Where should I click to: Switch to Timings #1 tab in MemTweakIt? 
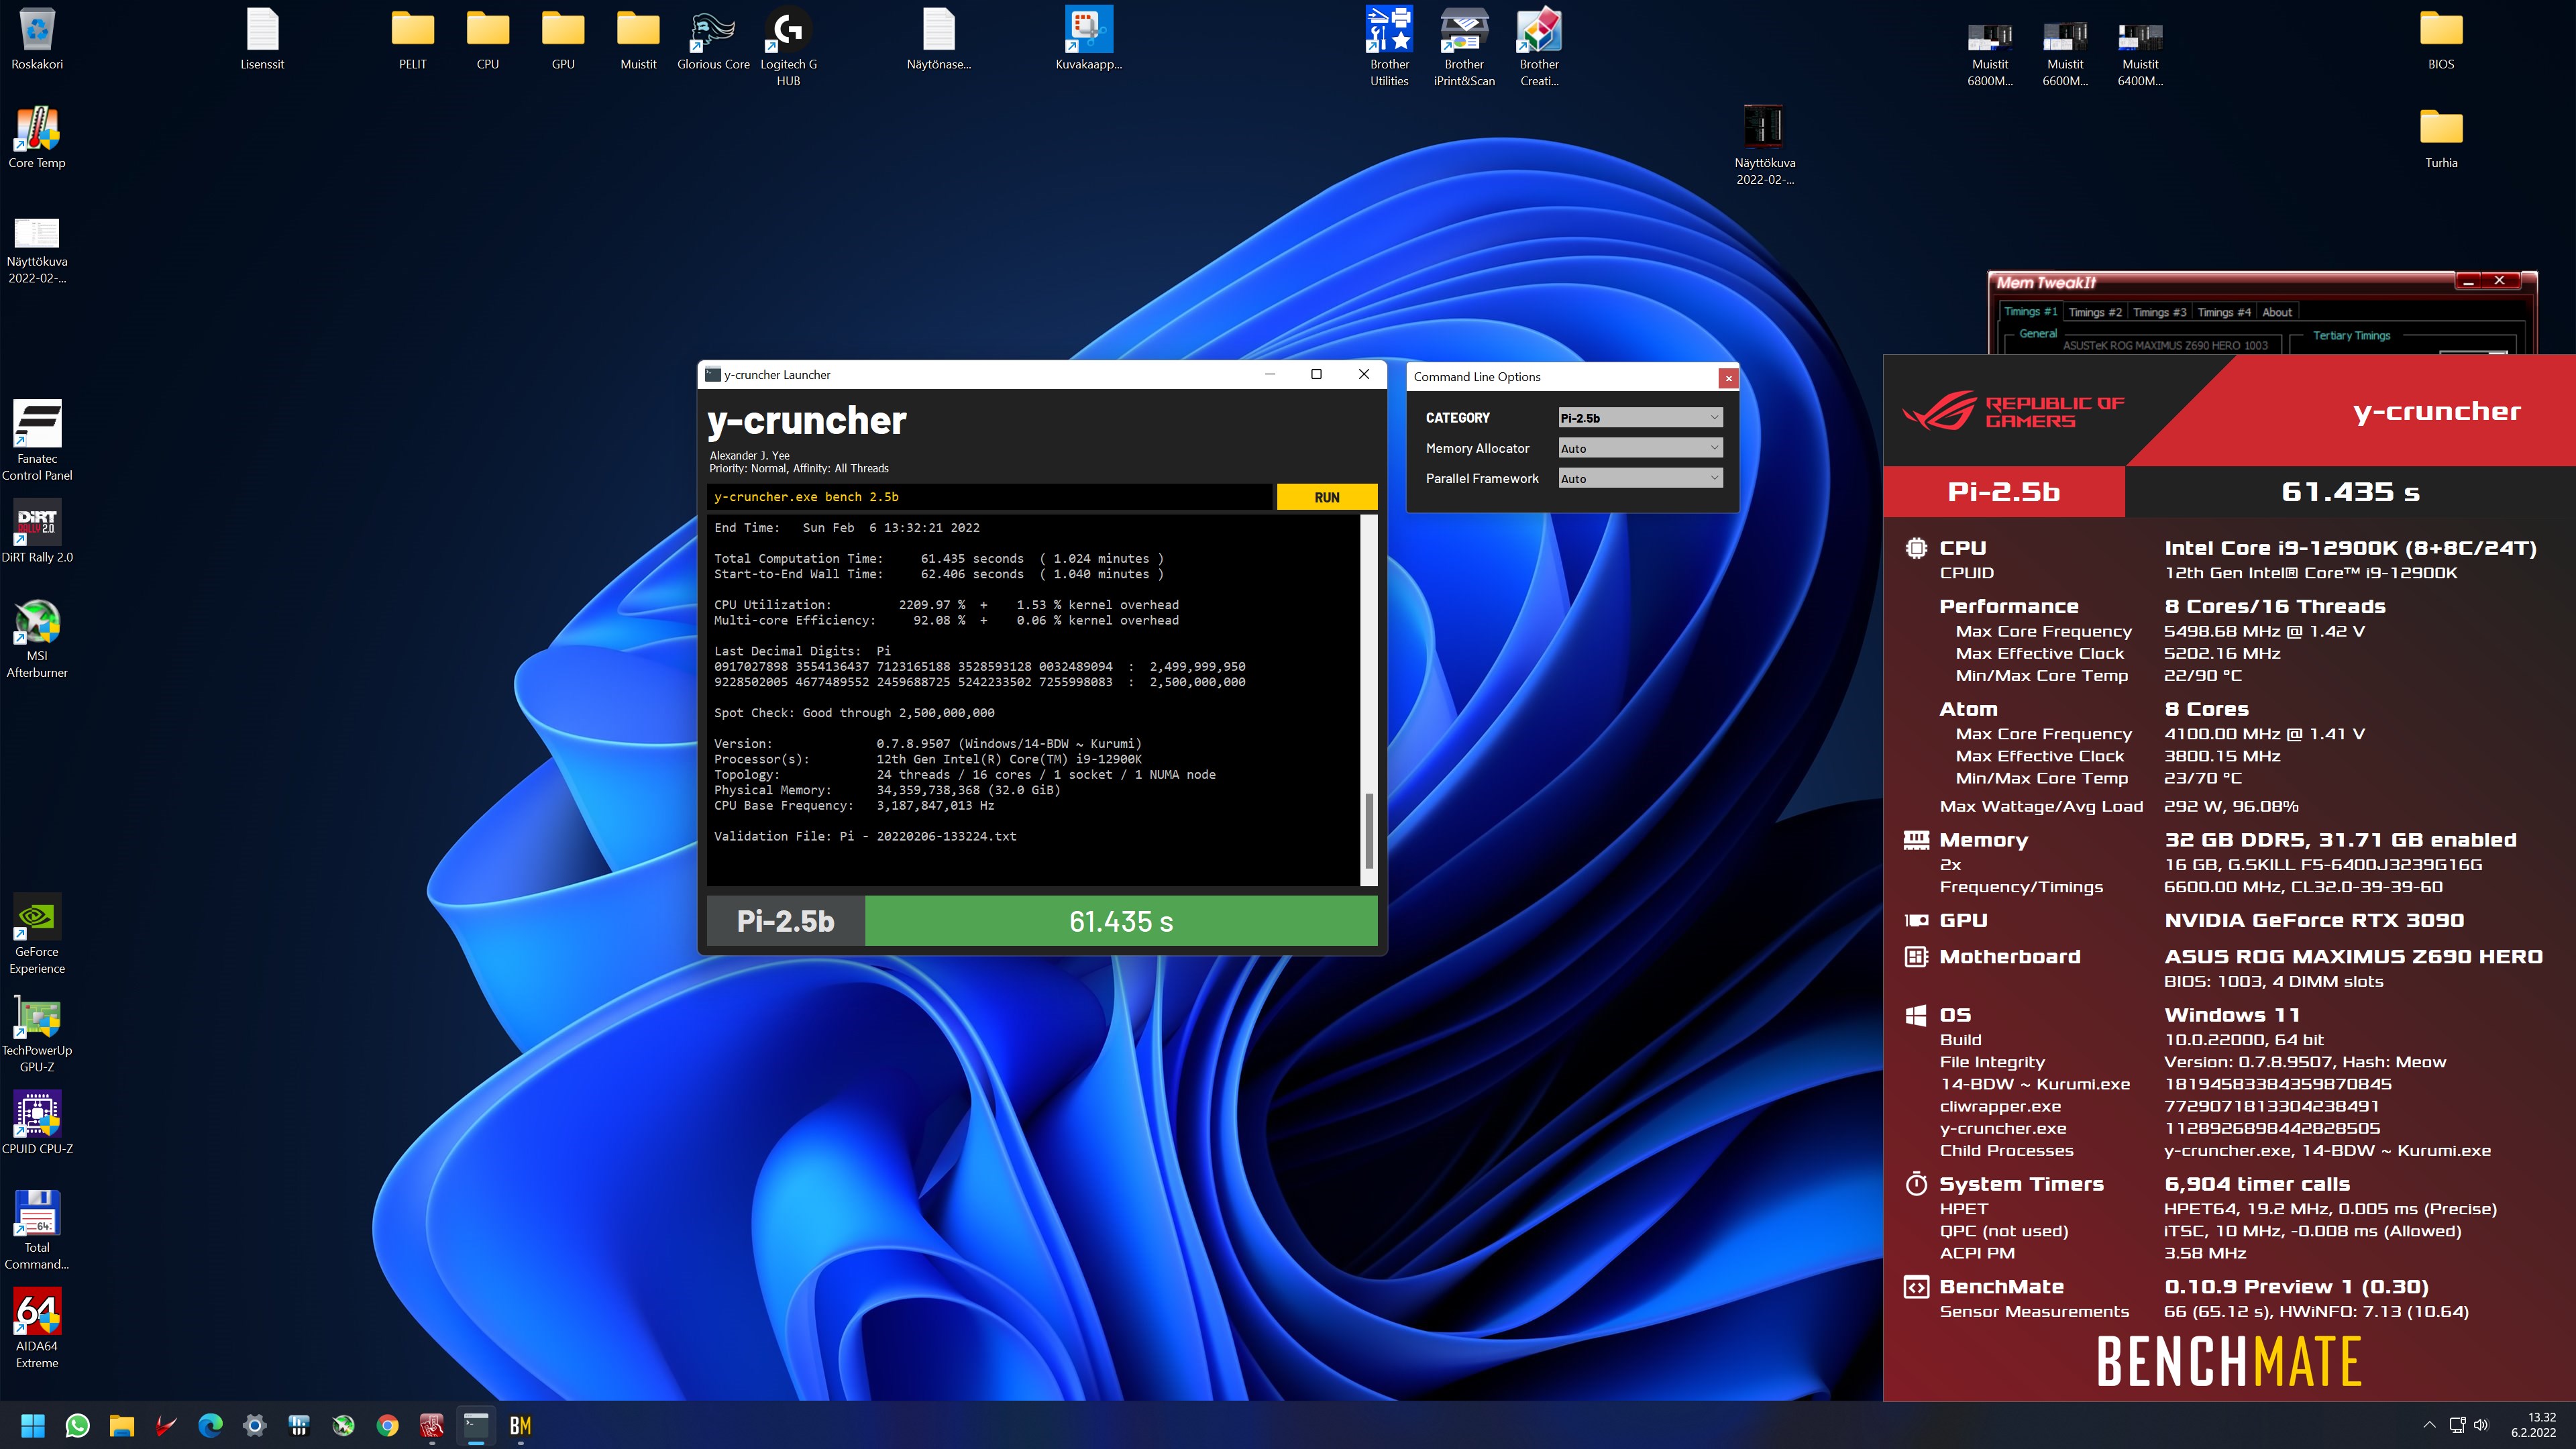tap(2030, 312)
